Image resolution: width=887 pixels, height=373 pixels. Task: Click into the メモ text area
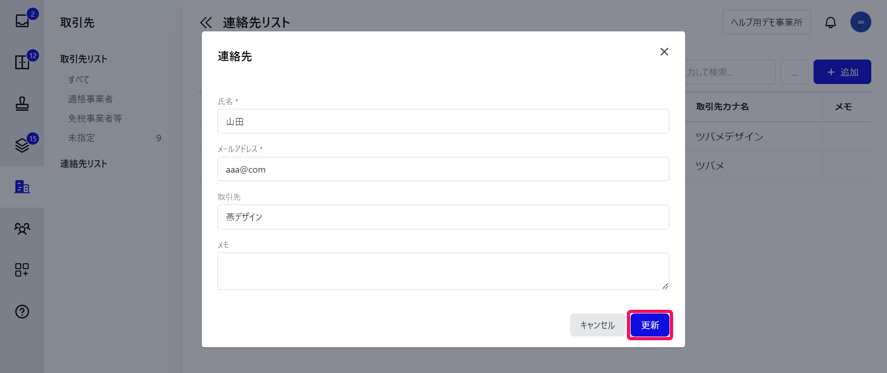click(x=443, y=271)
